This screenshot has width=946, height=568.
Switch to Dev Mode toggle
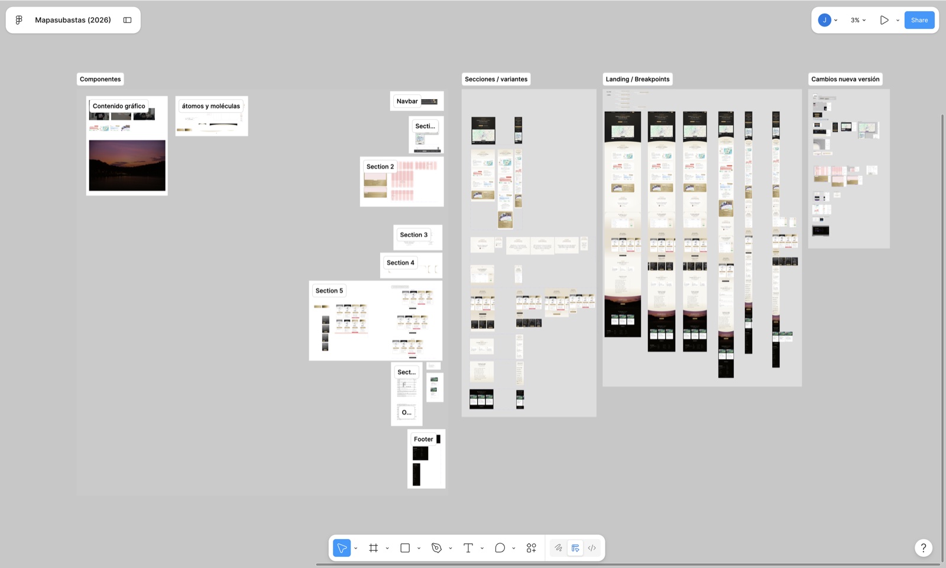pyautogui.click(x=592, y=548)
